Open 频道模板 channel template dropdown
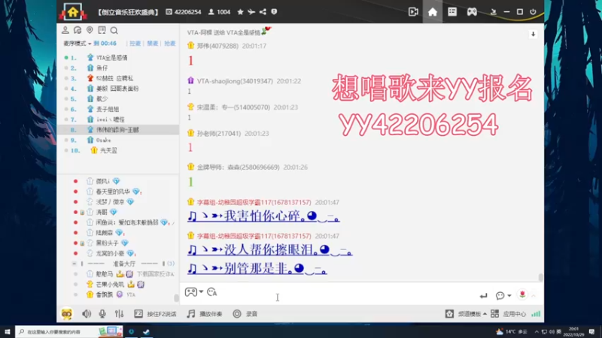Screen dimensions: 602x338 [x=466, y=314]
